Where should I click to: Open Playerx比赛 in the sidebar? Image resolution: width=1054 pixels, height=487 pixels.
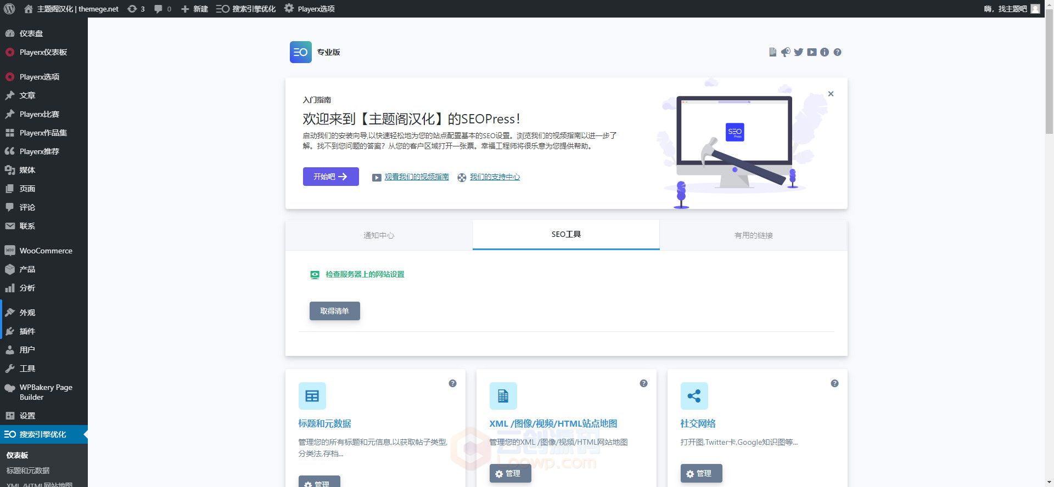click(44, 114)
